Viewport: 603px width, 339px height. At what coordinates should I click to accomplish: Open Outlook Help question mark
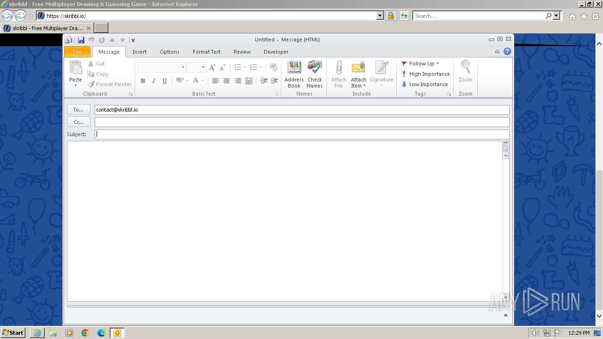pos(507,52)
